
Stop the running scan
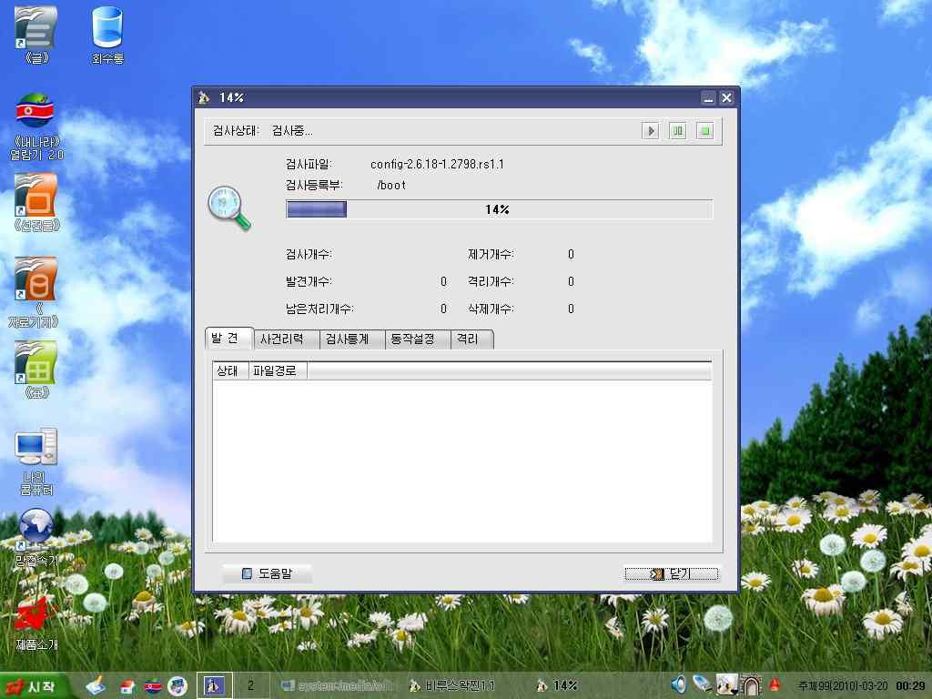point(704,130)
